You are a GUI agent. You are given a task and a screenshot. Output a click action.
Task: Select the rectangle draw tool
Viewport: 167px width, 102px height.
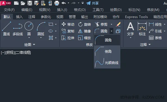51,24
